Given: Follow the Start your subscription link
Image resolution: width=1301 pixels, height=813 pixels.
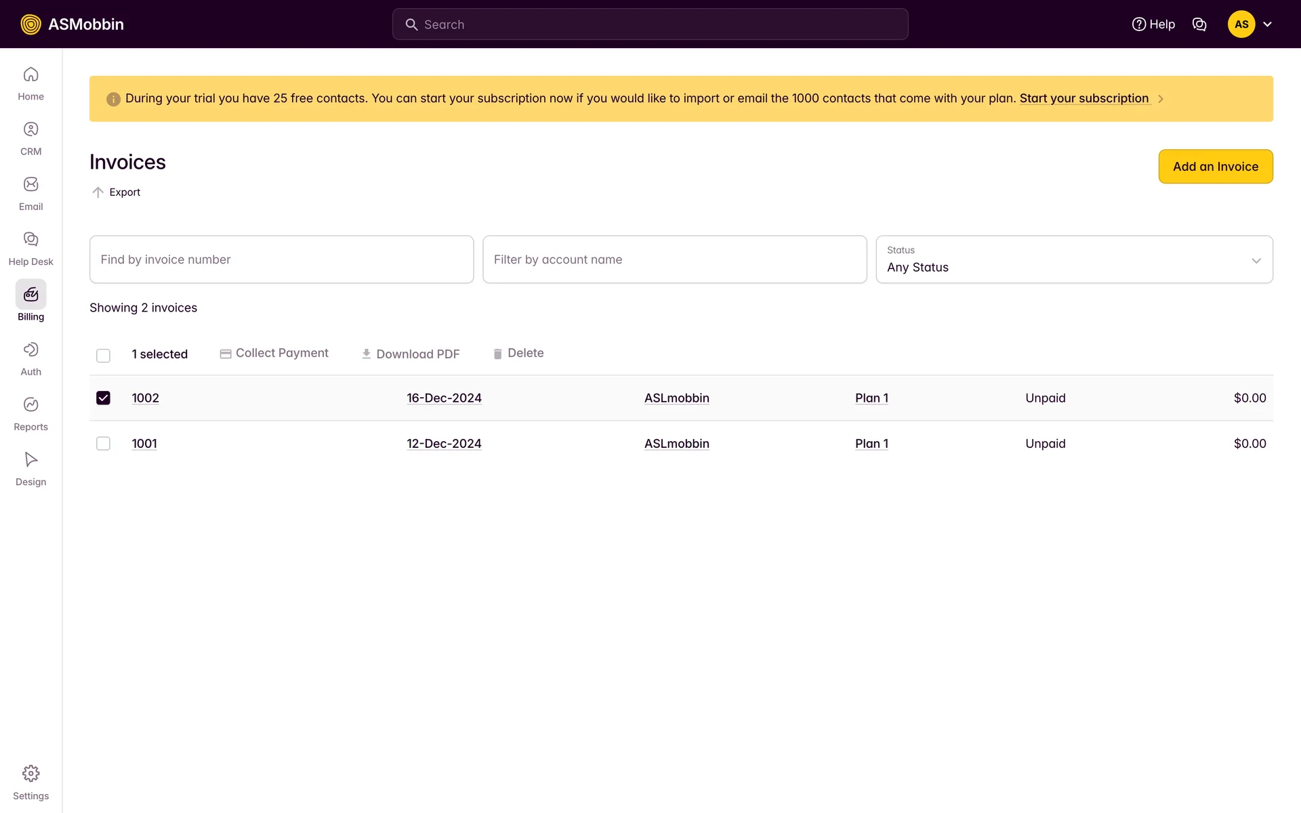Looking at the screenshot, I should (x=1083, y=98).
